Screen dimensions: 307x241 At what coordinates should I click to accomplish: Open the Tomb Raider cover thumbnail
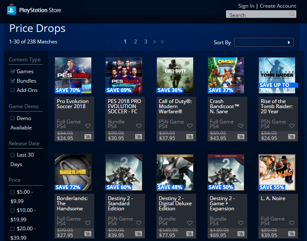coord(277,75)
